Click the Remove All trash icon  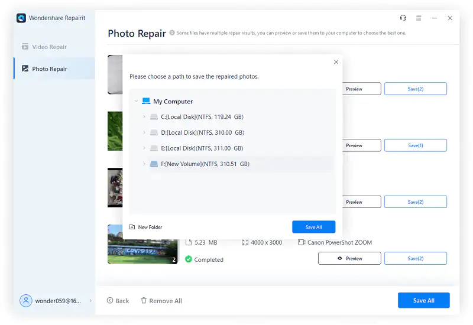144,301
